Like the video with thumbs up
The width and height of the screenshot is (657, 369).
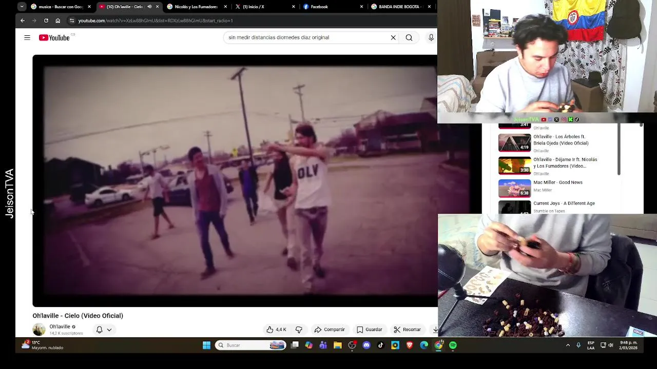pyautogui.click(x=276, y=330)
